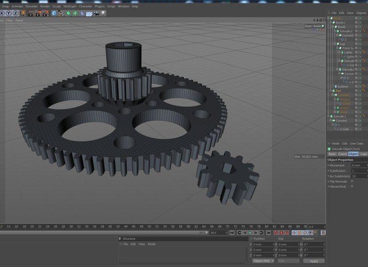368x267 pixels.
Task: Toggle the X axis lock
Action: [1, 13]
